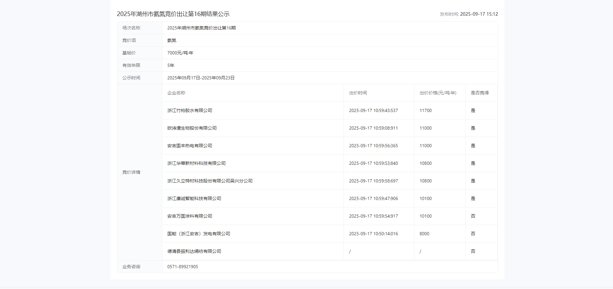Screen dimensions: 613x289
Task: Click the 是否竞得 column header
Action: click(x=479, y=93)
